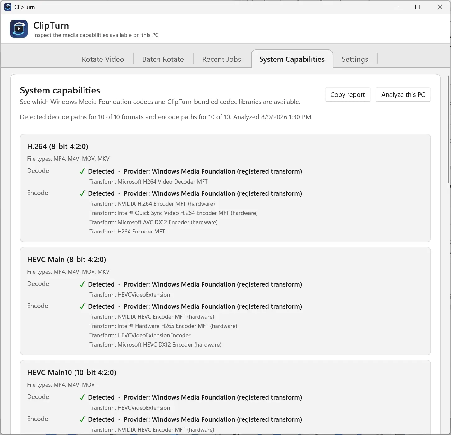Click 'Transform: H264 Encoder MFT' line

(127, 232)
